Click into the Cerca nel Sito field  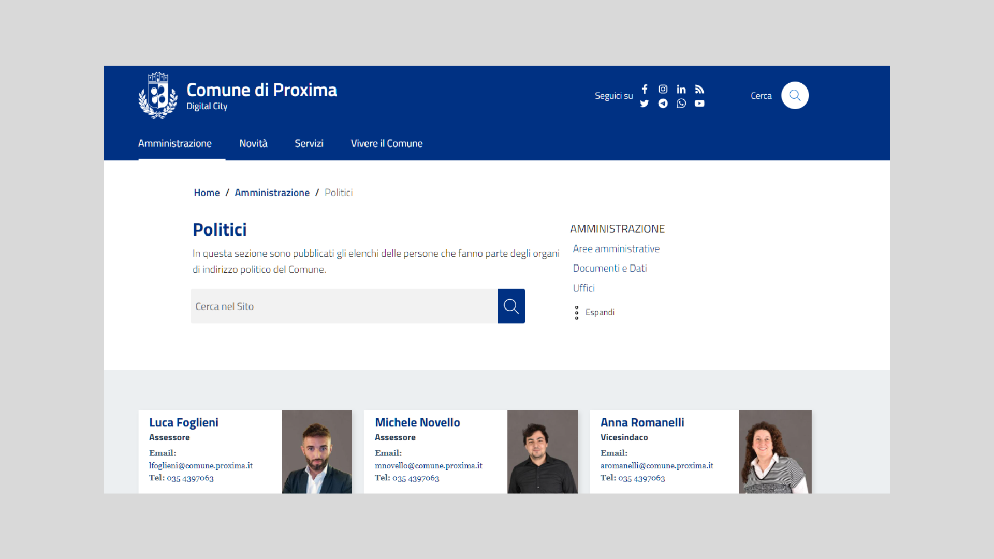click(344, 306)
